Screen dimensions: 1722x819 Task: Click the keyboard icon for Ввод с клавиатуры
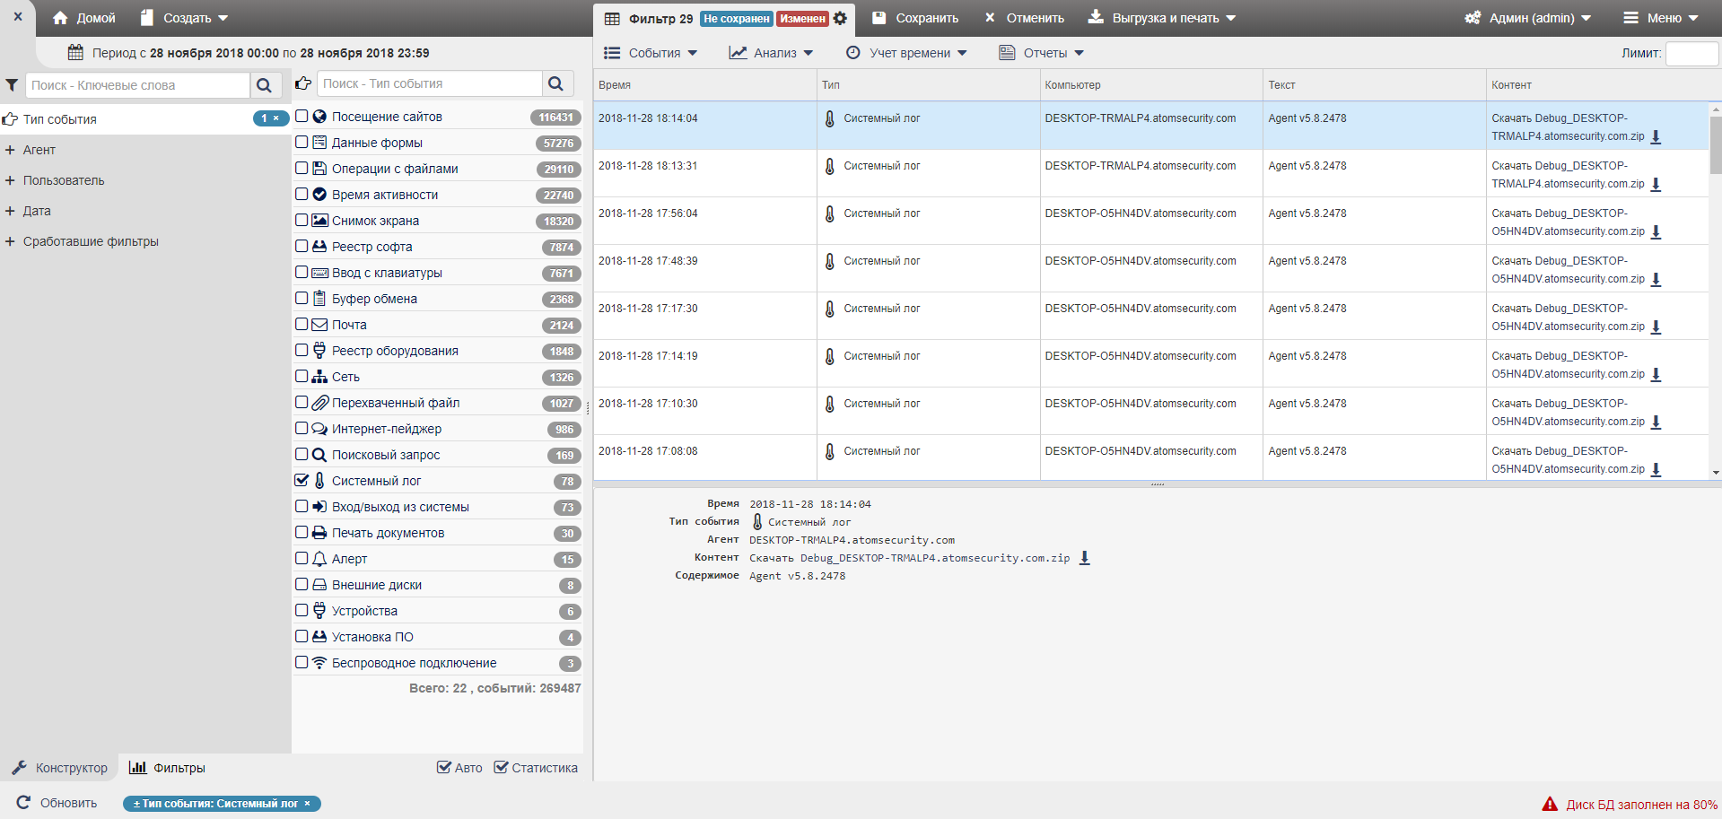319,273
